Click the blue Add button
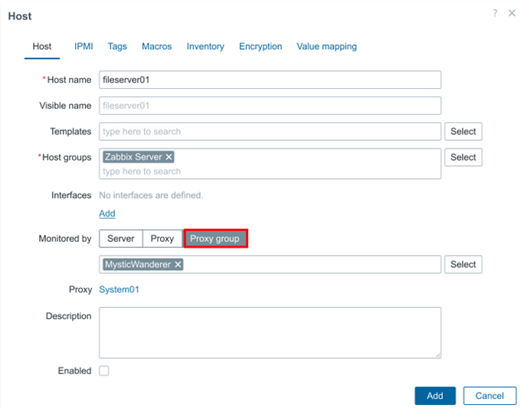 [435, 396]
